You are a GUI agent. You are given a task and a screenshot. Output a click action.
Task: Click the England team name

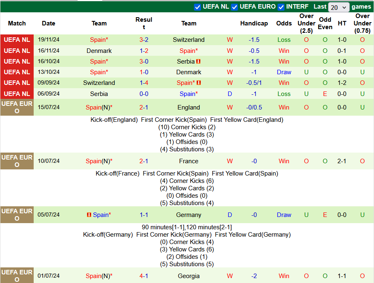point(189,107)
